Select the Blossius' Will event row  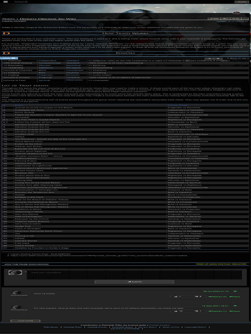[125, 173]
